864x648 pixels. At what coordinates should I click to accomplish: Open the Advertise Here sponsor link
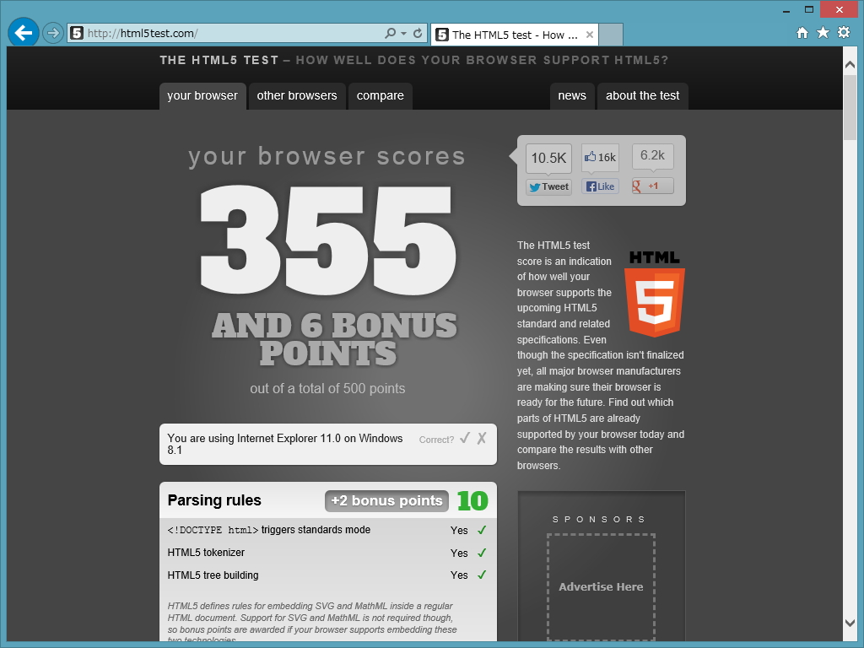(x=601, y=586)
